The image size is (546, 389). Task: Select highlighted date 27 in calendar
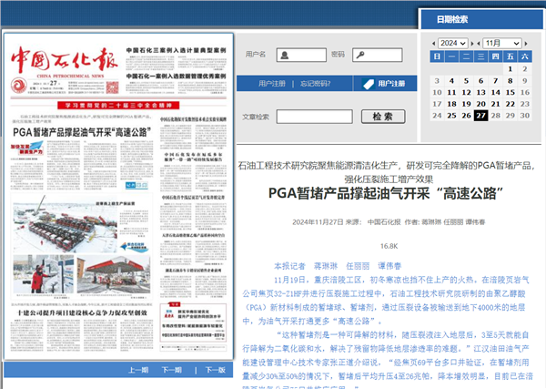click(480, 116)
